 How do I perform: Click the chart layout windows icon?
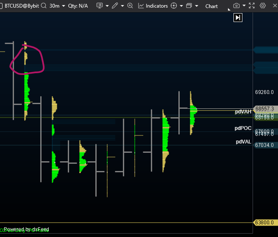click(189, 6)
